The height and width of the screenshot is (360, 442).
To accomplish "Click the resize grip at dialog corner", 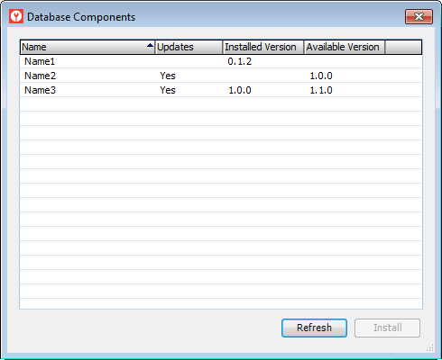I will coord(430,347).
